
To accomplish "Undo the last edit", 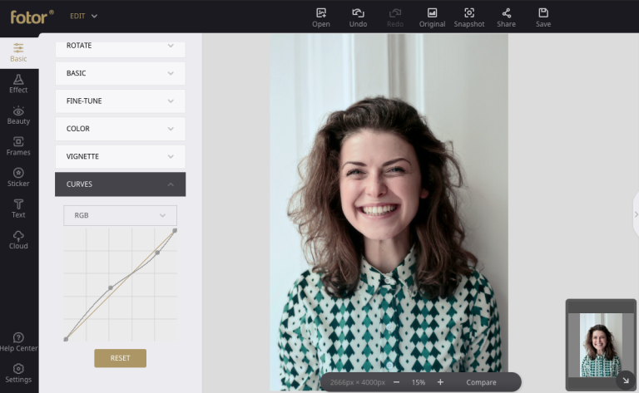I will tap(358, 17).
